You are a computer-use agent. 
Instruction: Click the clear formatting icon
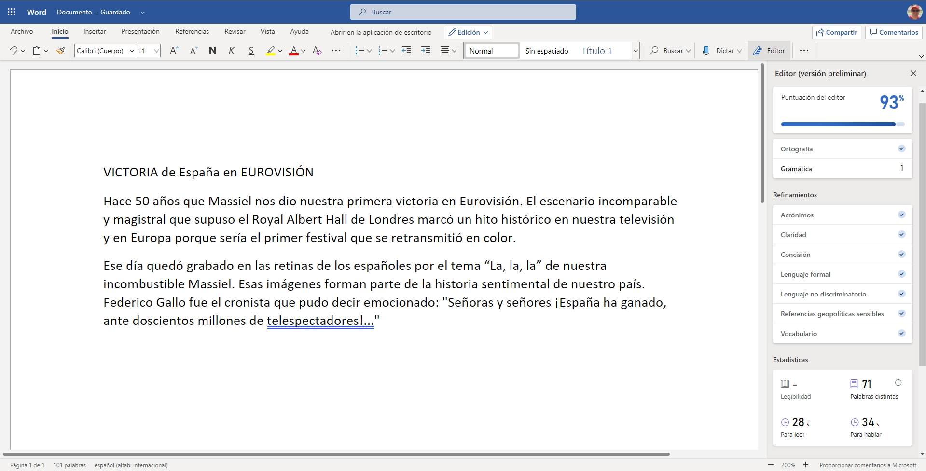pos(317,51)
